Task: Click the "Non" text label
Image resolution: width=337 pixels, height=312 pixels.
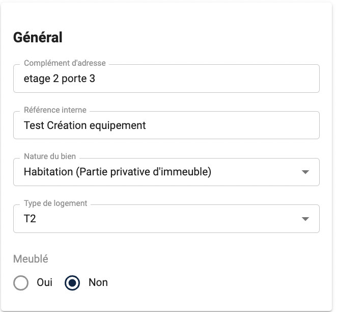Action: pyautogui.click(x=98, y=282)
